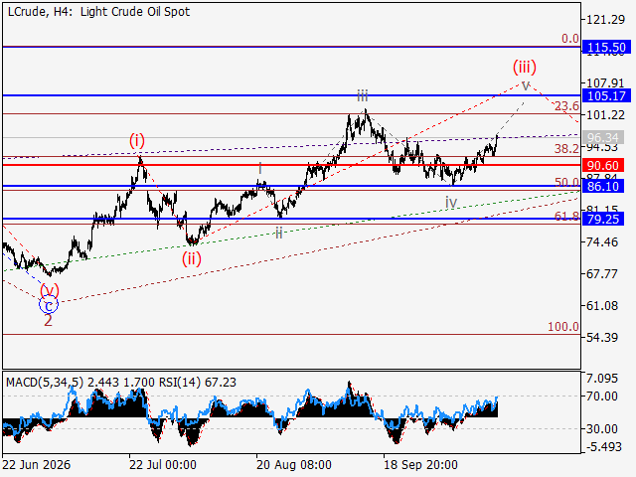Viewport: 636px width, 477px height.
Task: Click the '18 Sep 20:00' time label
Action: (421, 465)
